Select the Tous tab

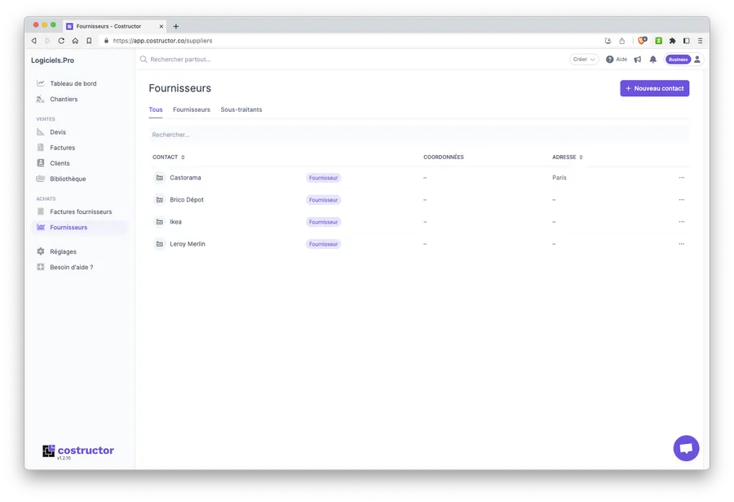click(x=156, y=109)
